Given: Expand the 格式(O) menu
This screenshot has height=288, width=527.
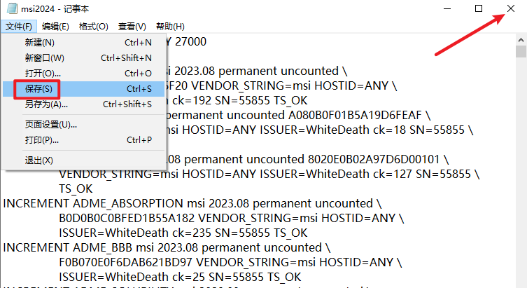Looking at the screenshot, I should [93, 27].
